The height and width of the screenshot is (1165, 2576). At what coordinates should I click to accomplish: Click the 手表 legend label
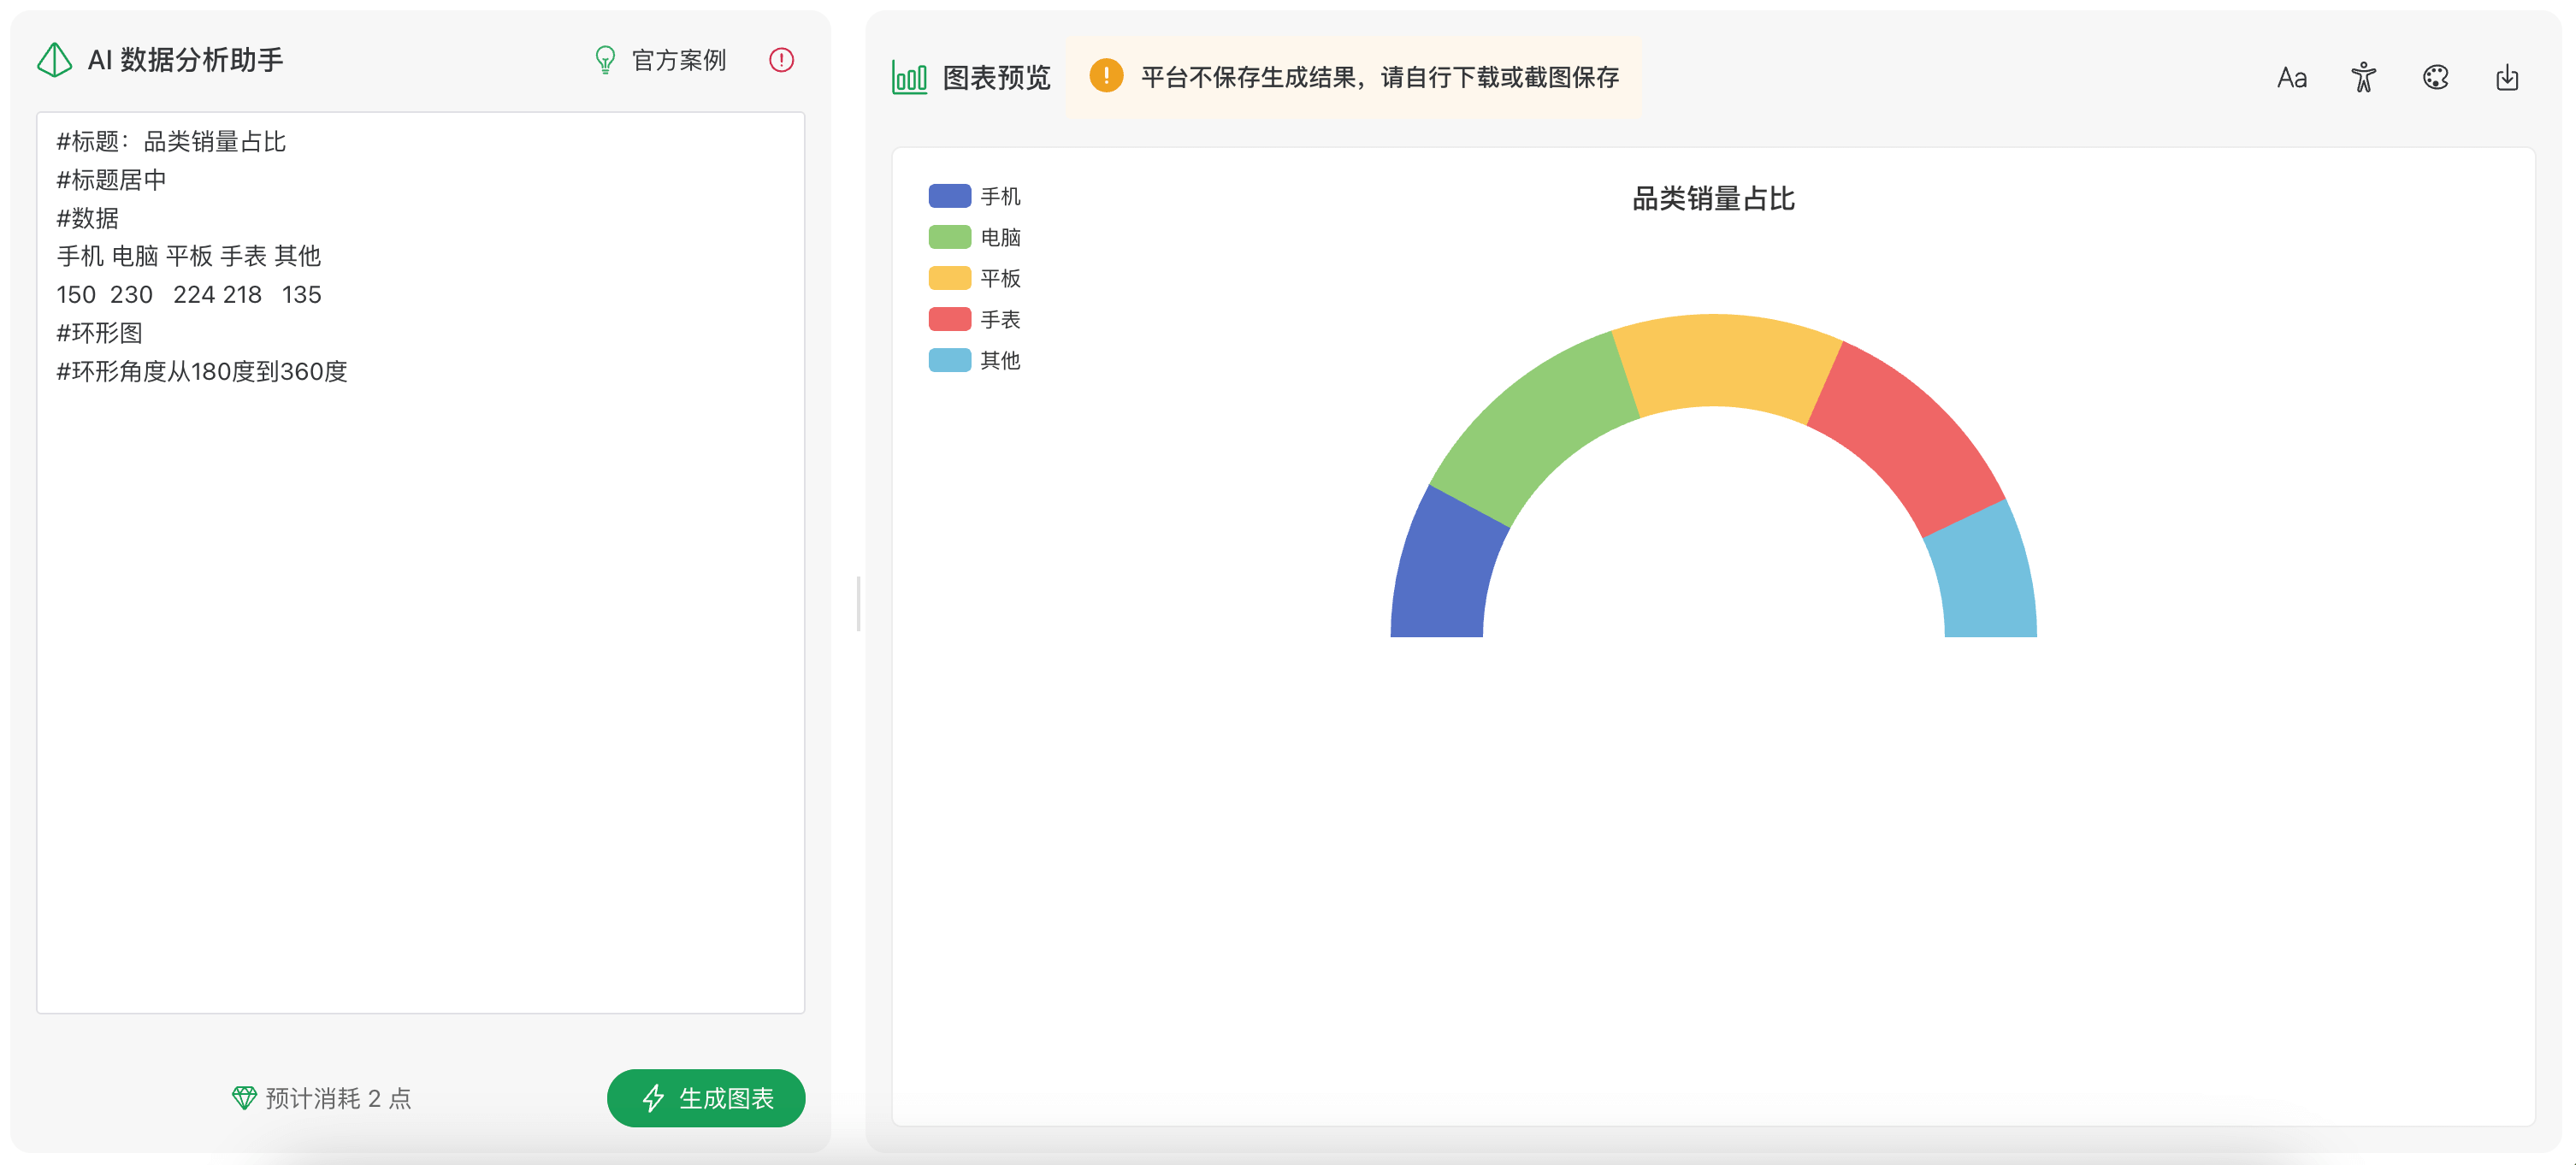coord(1000,319)
